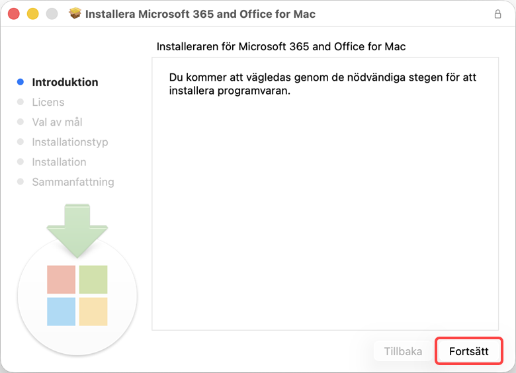Select the Licens step in sidebar
Viewport: 516px width, 373px height.
(48, 102)
